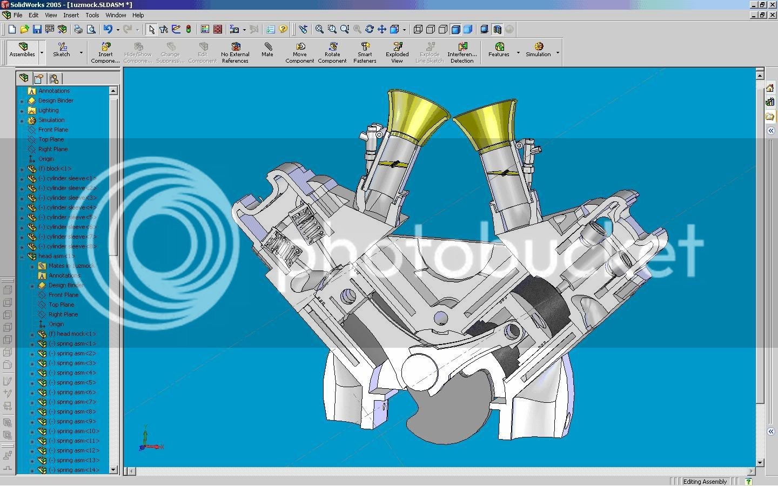The height and width of the screenshot is (486, 778).
Task: Open the Assemblies toolbar dropdown arrow
Action: (x=42, y=53)
